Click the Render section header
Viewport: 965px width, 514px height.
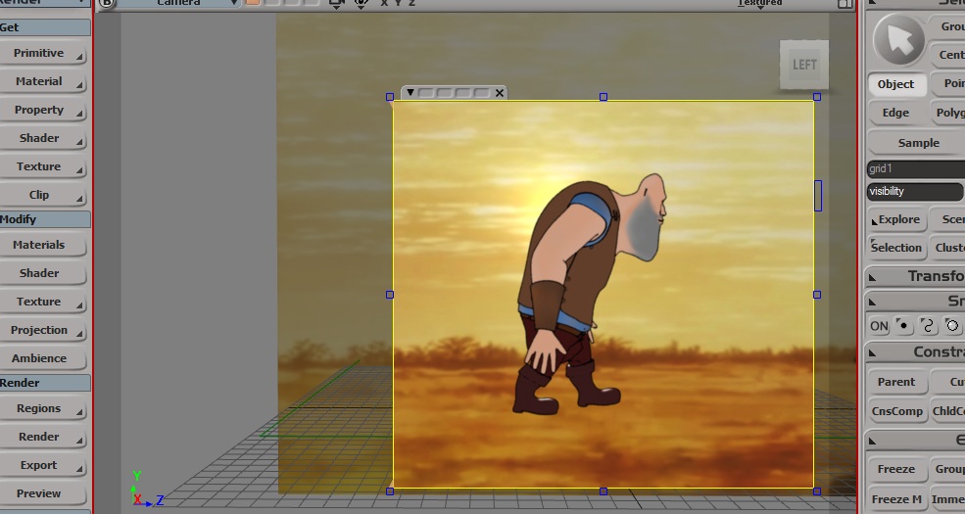pyautogui.click(x=45, y=383)
